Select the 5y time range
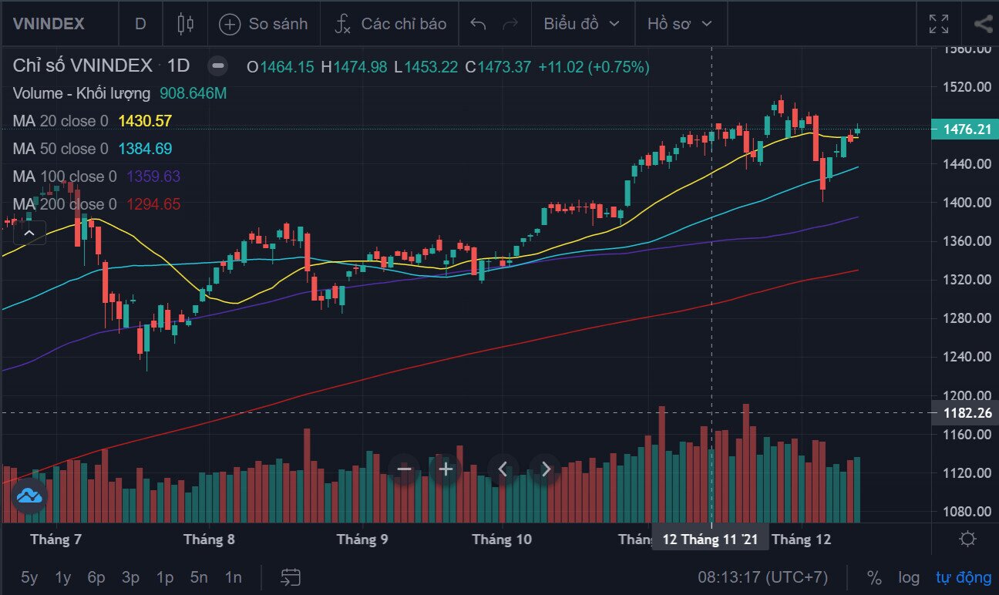999x595 pixels. (29, 577)
